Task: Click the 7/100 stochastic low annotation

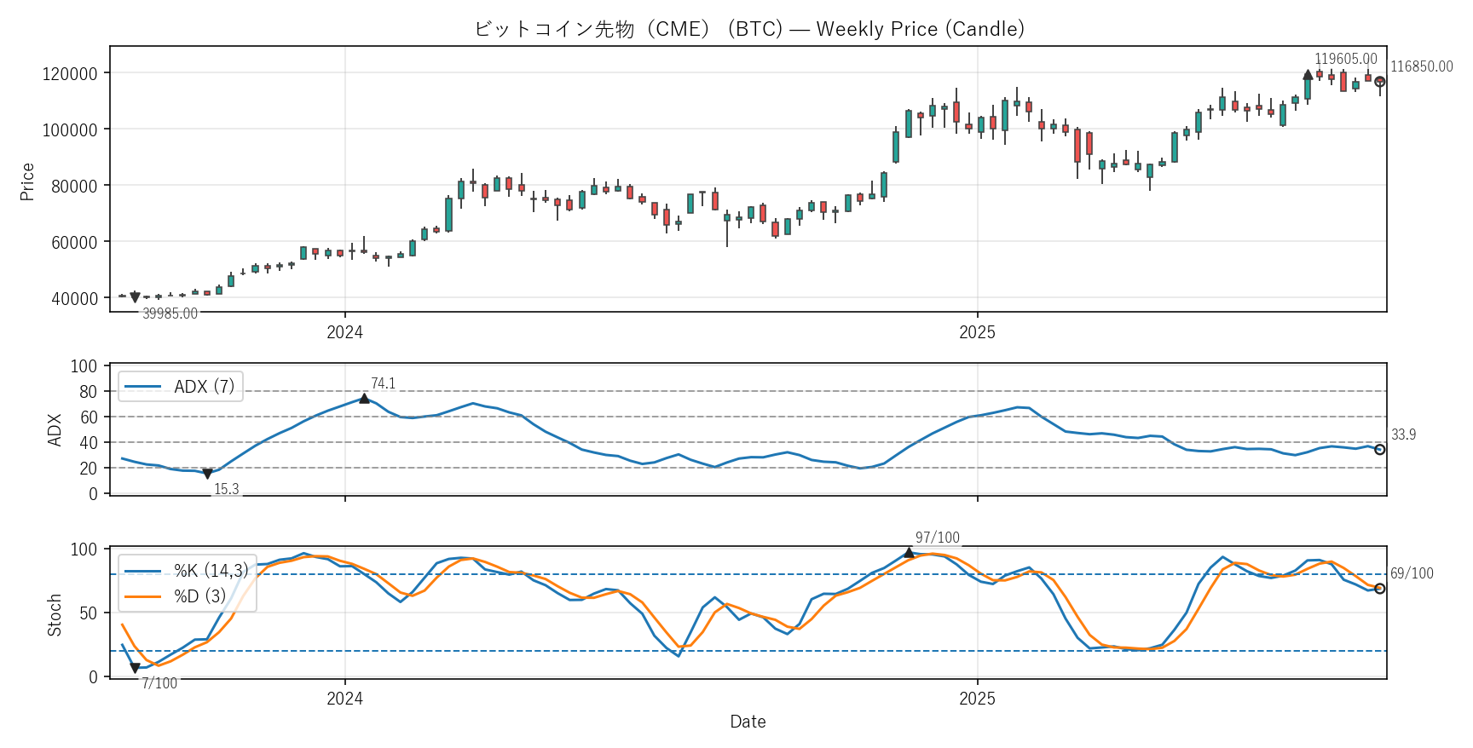Action: tap(159, 683)
